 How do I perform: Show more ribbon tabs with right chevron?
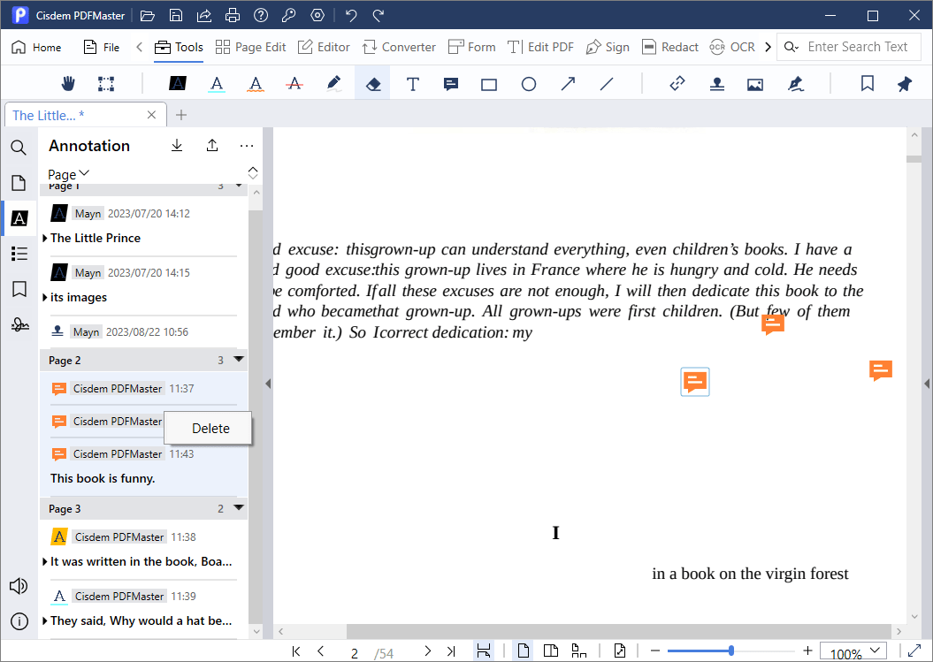tap(769, 47)
